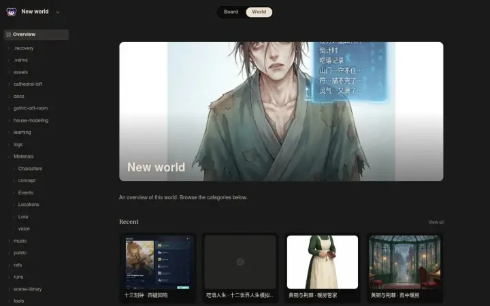Collapse the Materials folder chevron

[x=9, y=156]
